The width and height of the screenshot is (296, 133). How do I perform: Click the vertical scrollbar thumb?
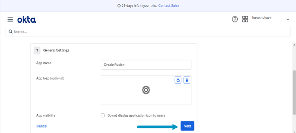(294, 93)
